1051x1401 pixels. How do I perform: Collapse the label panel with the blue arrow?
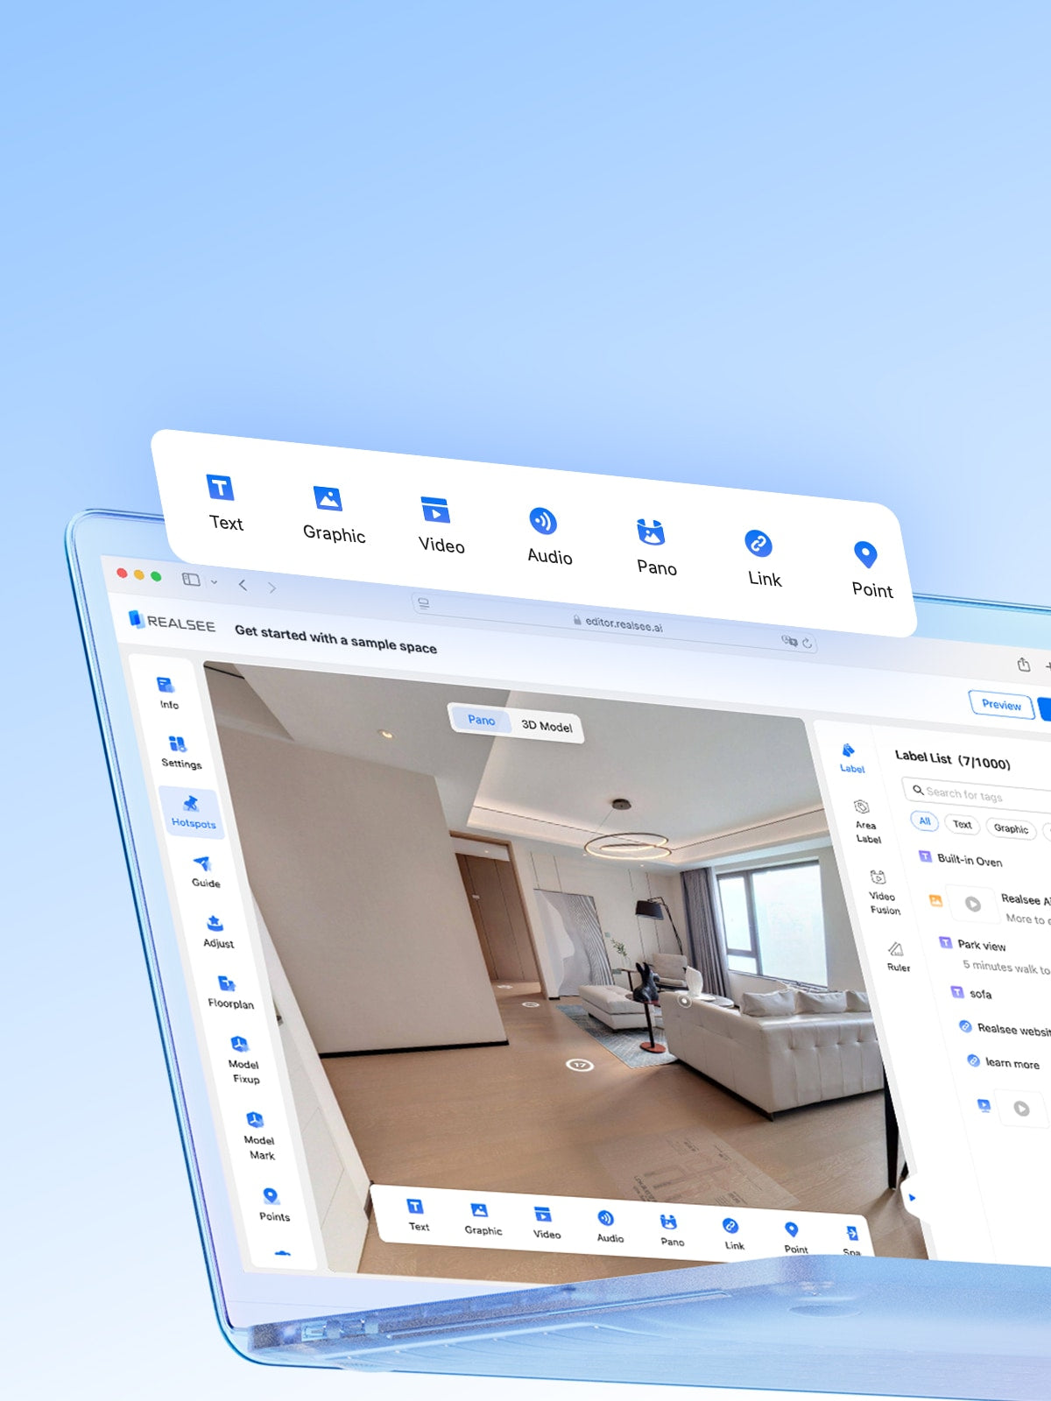[912, 1197]
